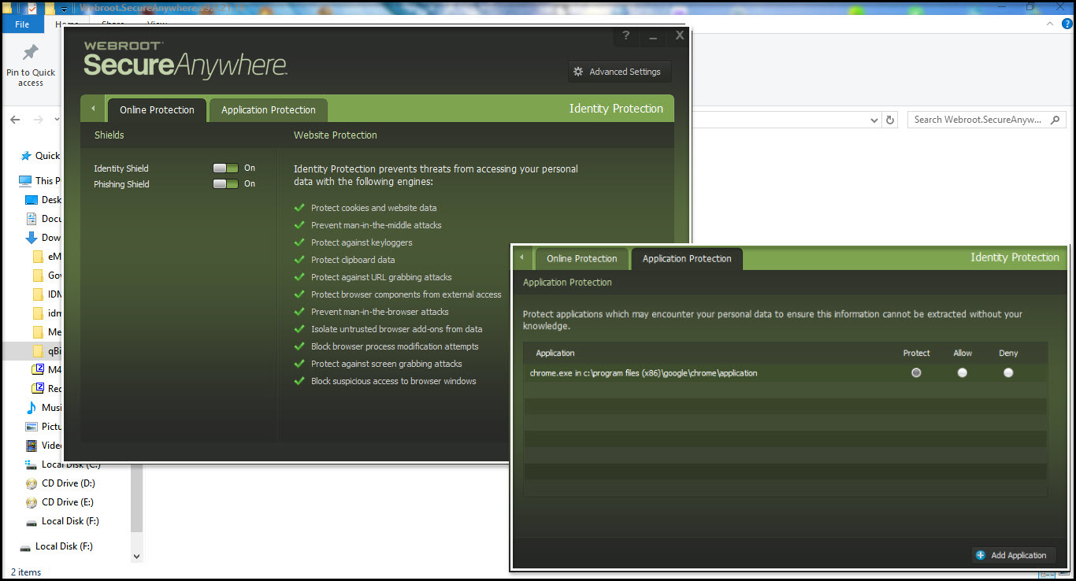1076x581 pixels.
Task: Click 'Protect clipboard data' item
Action: tap(353, 260)
